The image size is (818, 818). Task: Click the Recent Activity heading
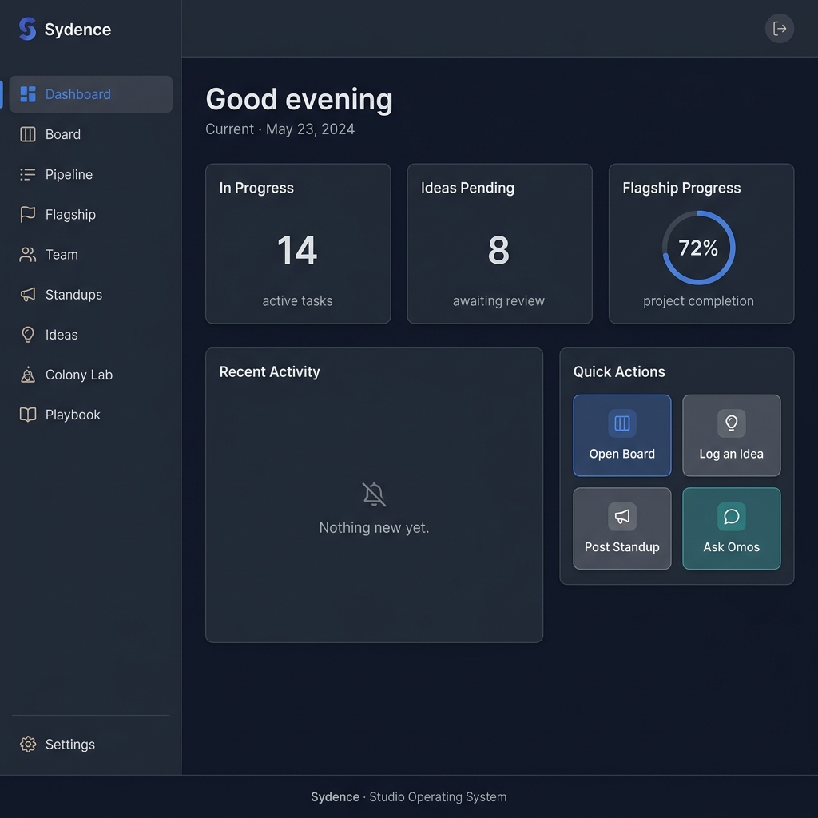[270, 372]
